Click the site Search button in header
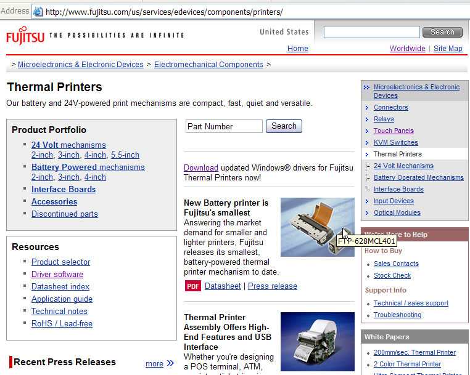 click(442, 32)
